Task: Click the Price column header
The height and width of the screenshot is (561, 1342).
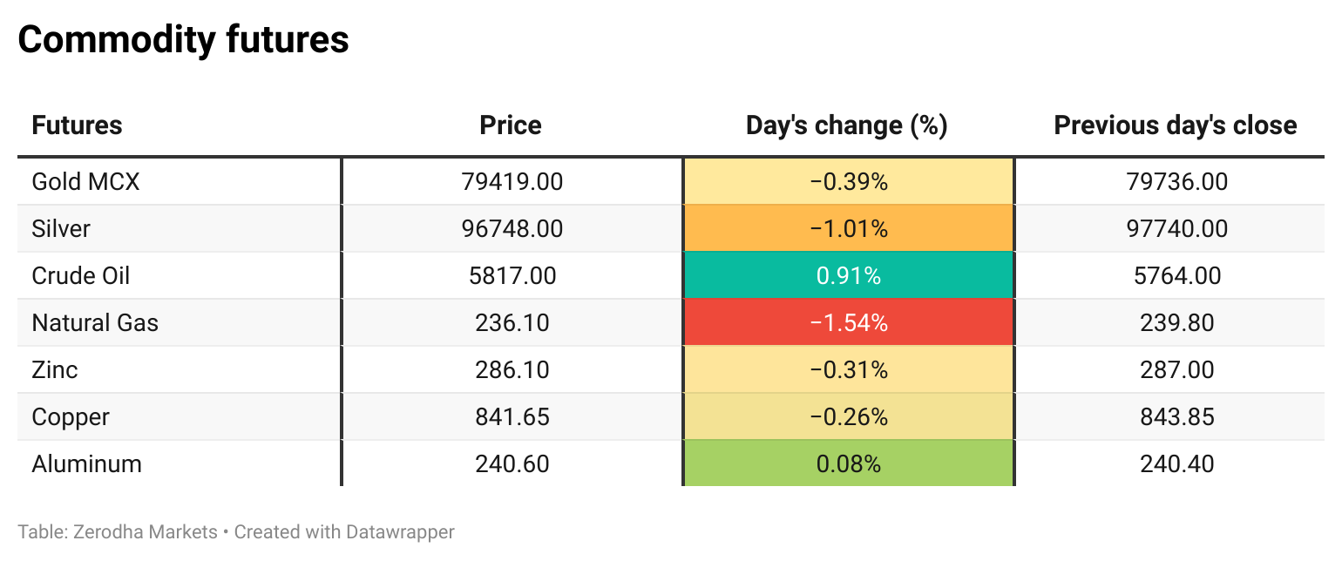Action: click(x=511, y=125)
